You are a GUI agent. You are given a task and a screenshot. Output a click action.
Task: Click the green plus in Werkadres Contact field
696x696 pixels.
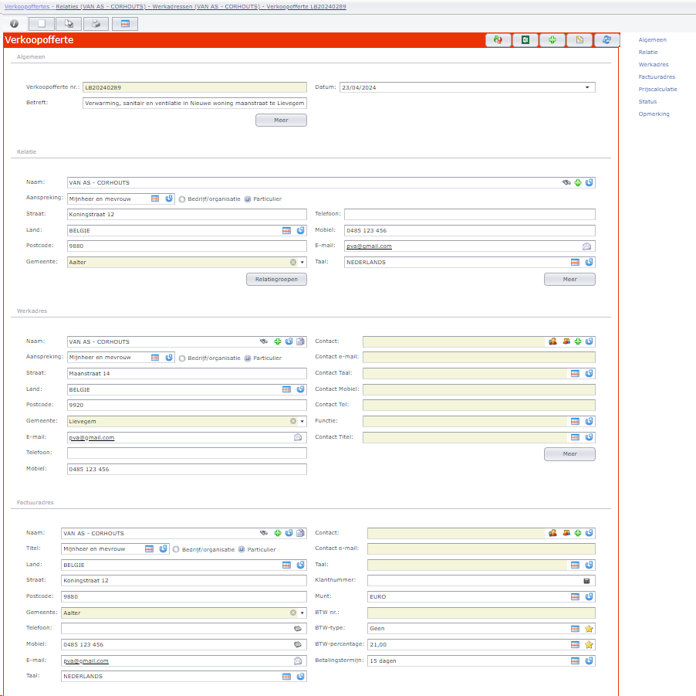pyautogui.click(x=578, y=341)
